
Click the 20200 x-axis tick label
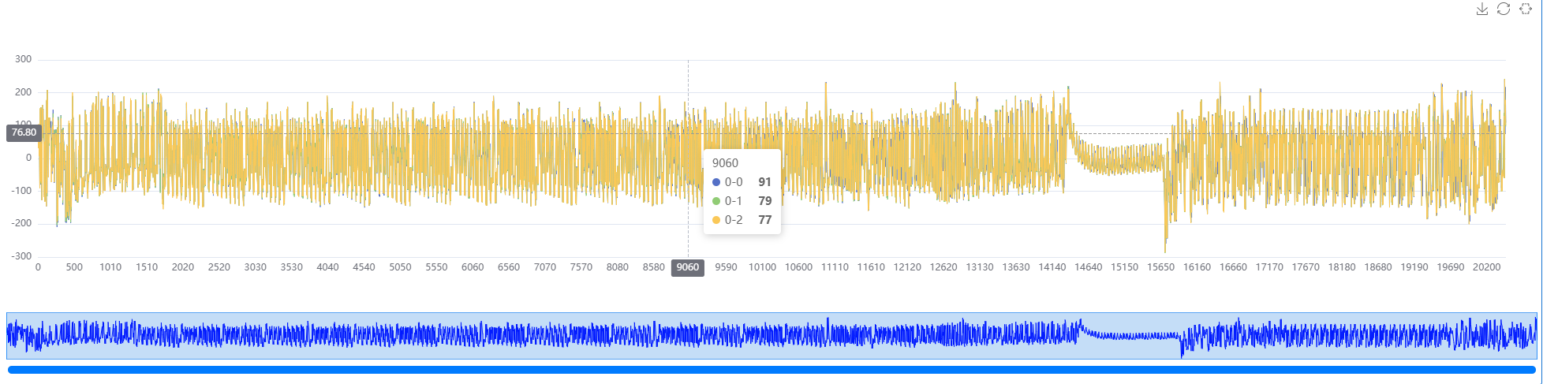pyautogui.click(x=1486, y=267)
